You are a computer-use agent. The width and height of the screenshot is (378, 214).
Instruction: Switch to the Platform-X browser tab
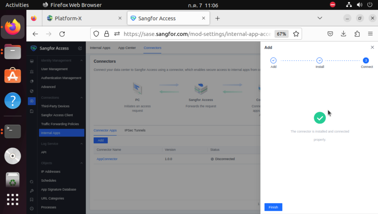coord(84,18)
